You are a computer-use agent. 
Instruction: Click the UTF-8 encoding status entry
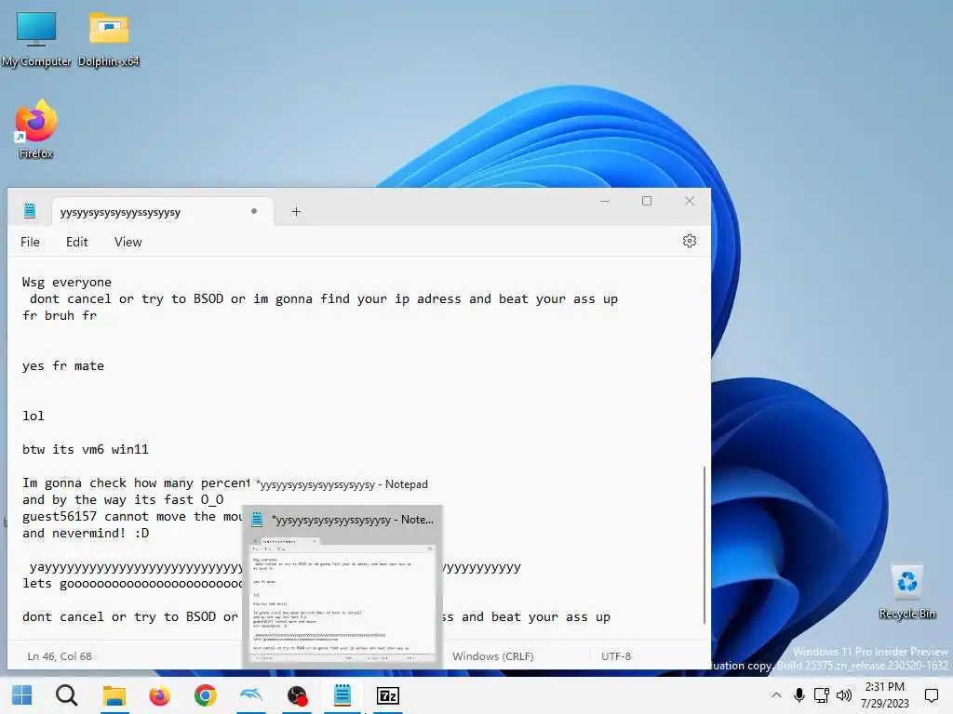pos(616,656)
